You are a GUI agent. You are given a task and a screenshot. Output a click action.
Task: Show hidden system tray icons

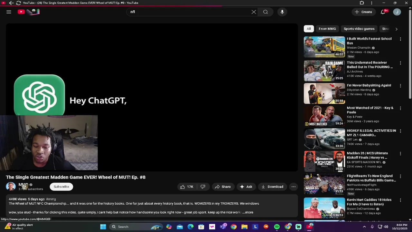[x=364, y=227]
